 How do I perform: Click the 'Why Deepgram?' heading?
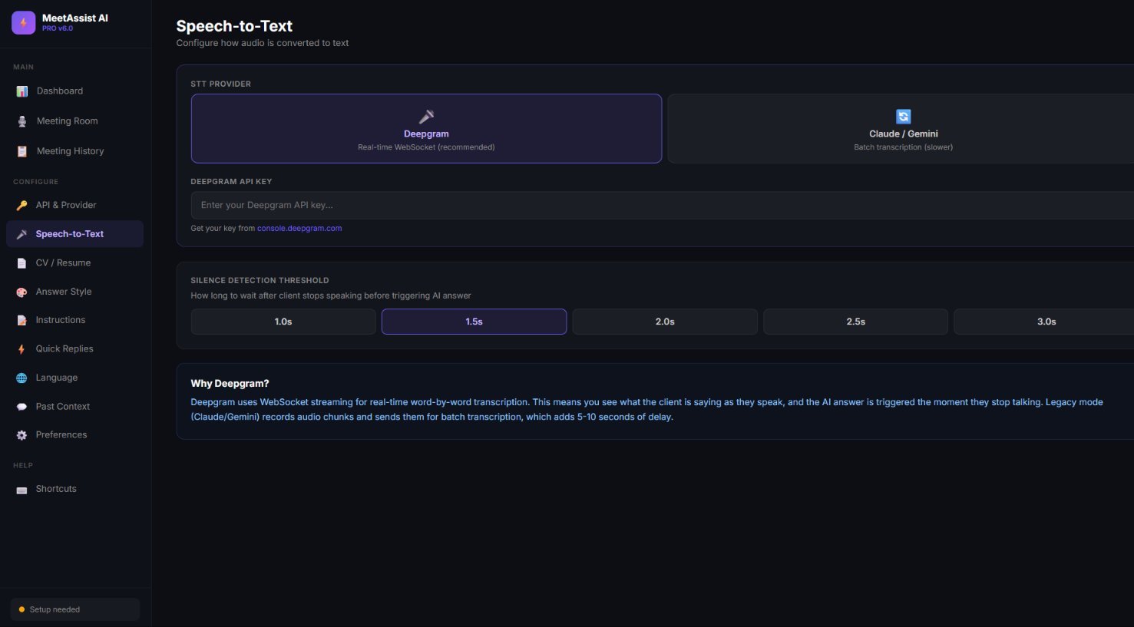point(230,384)
